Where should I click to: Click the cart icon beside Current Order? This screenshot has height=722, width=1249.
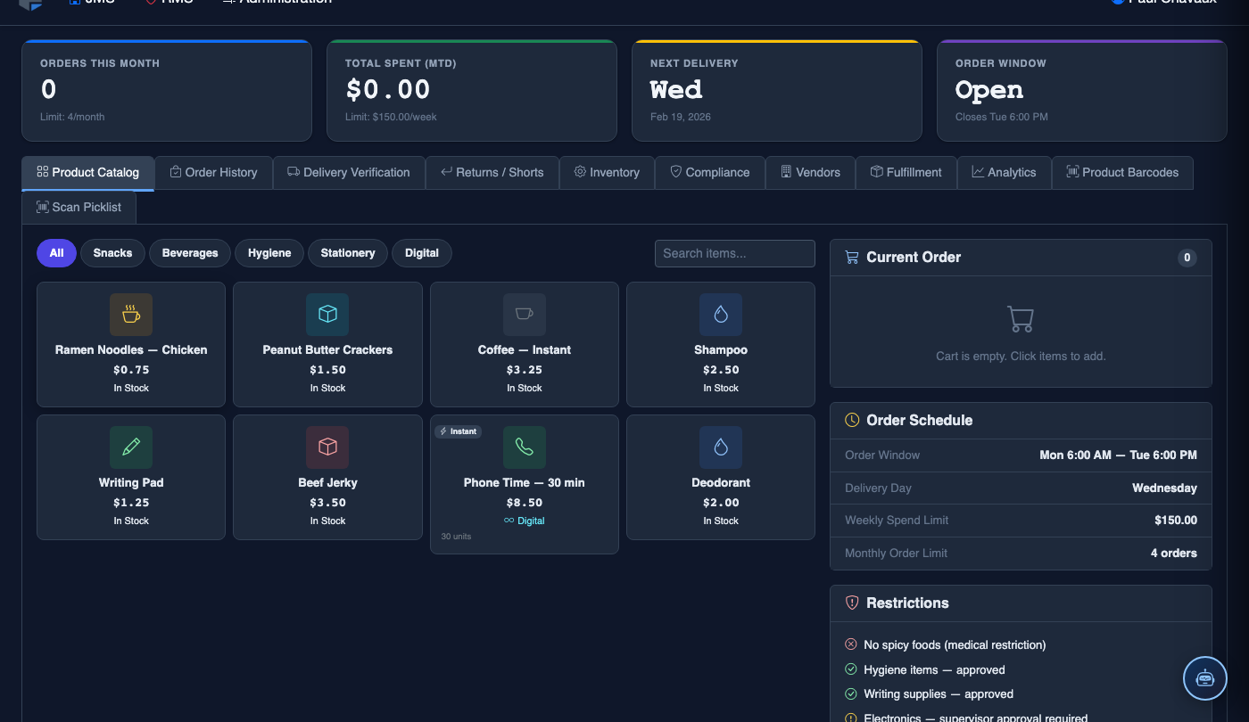pyautogui.click(x=851, y=258)
